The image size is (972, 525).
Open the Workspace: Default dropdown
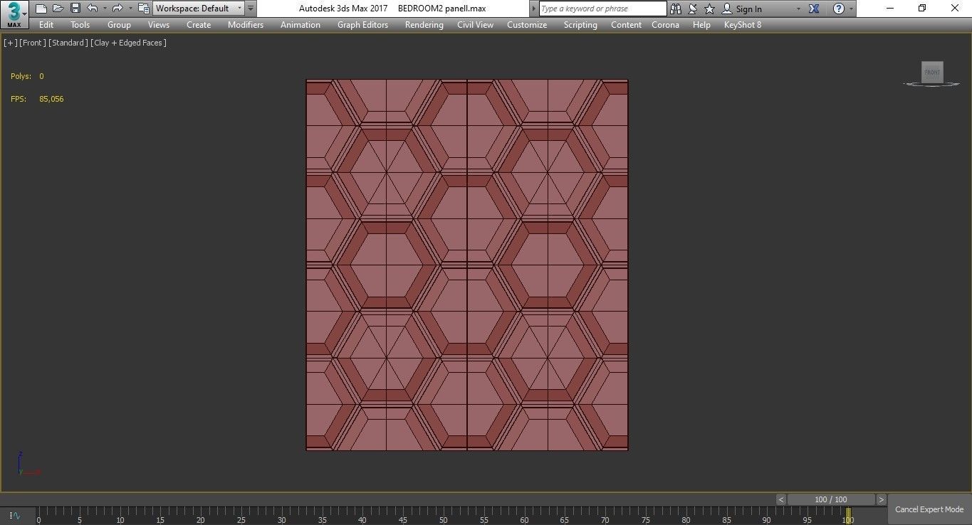198,9
